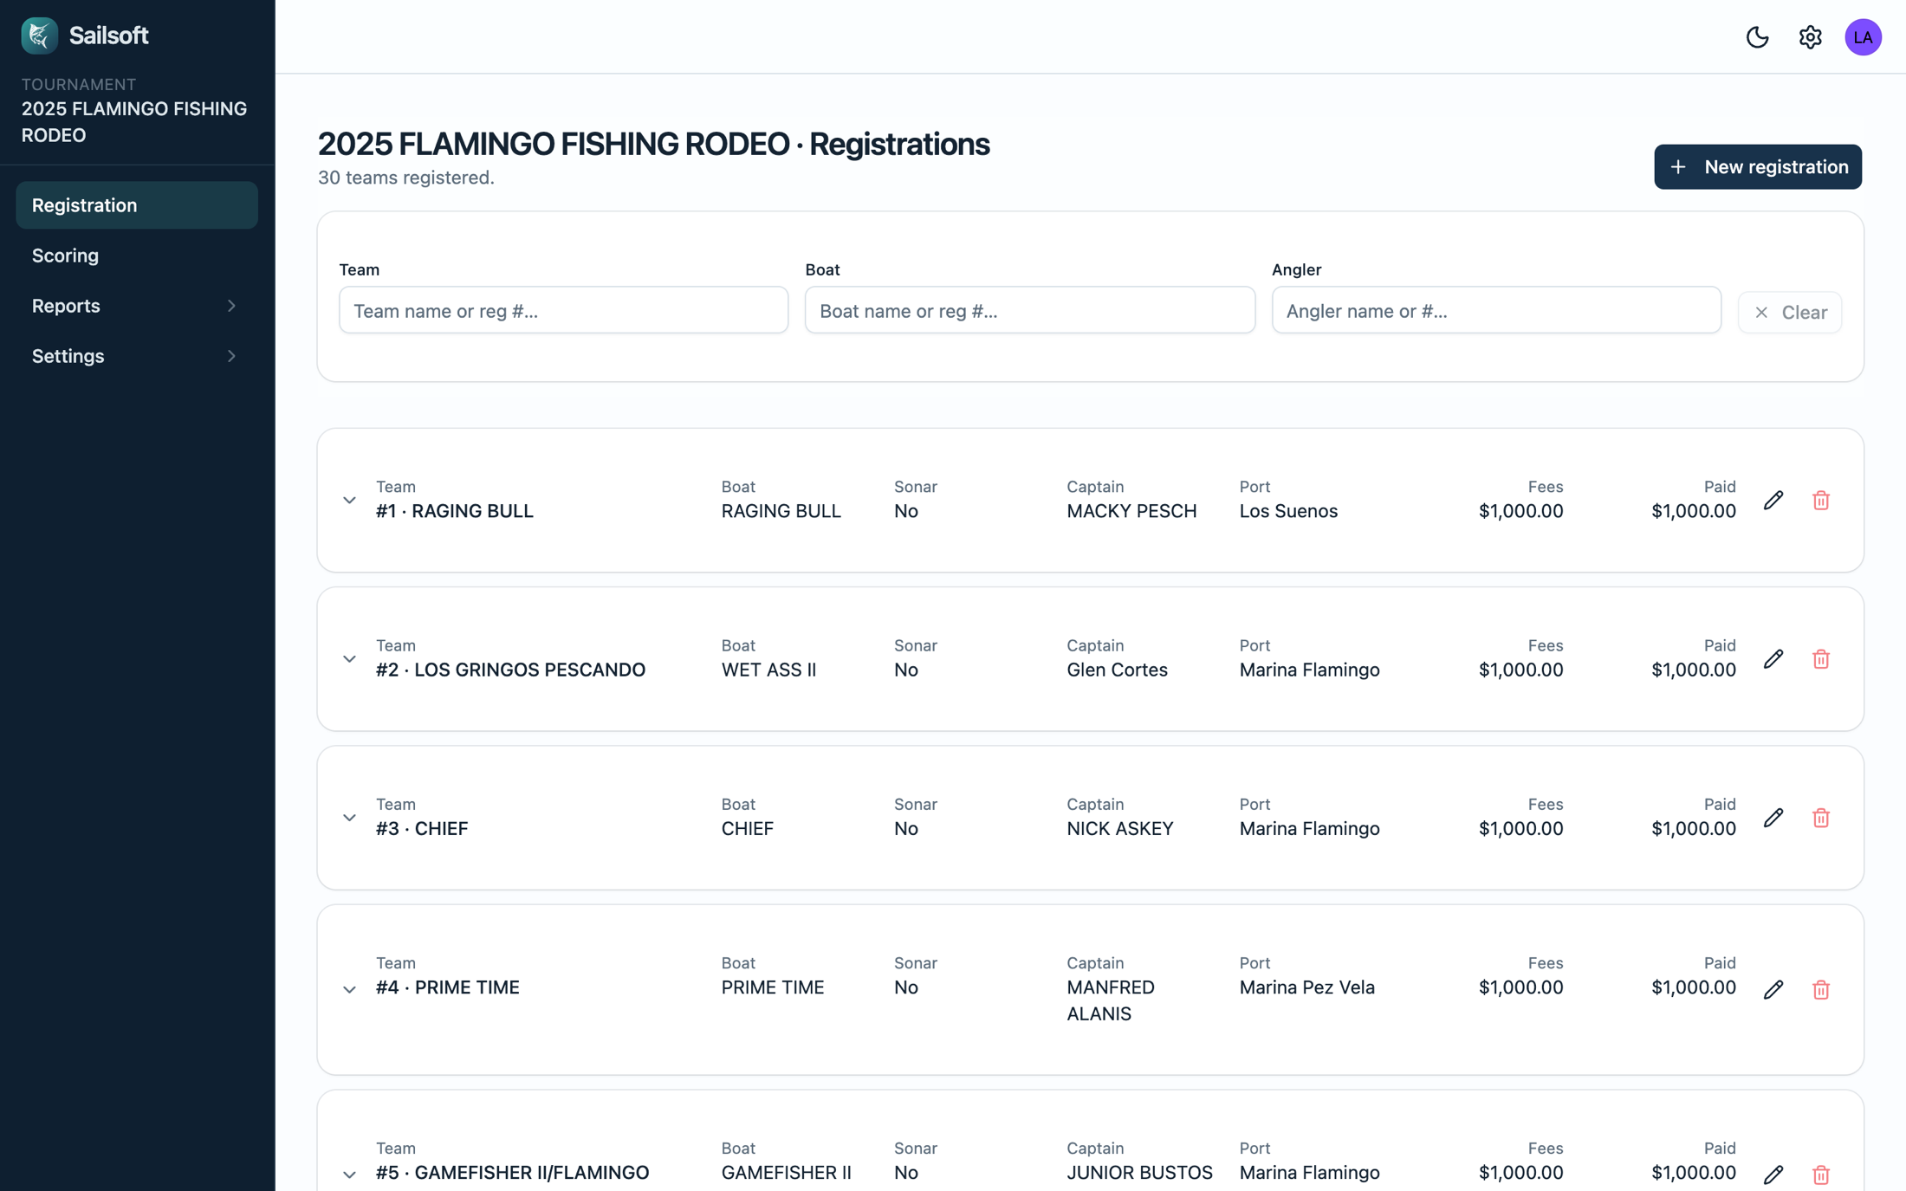The height and width of the screenshot is (1191, 1906).
Task: Open the settings gear icon in header
Action: tap(1810, 37)
